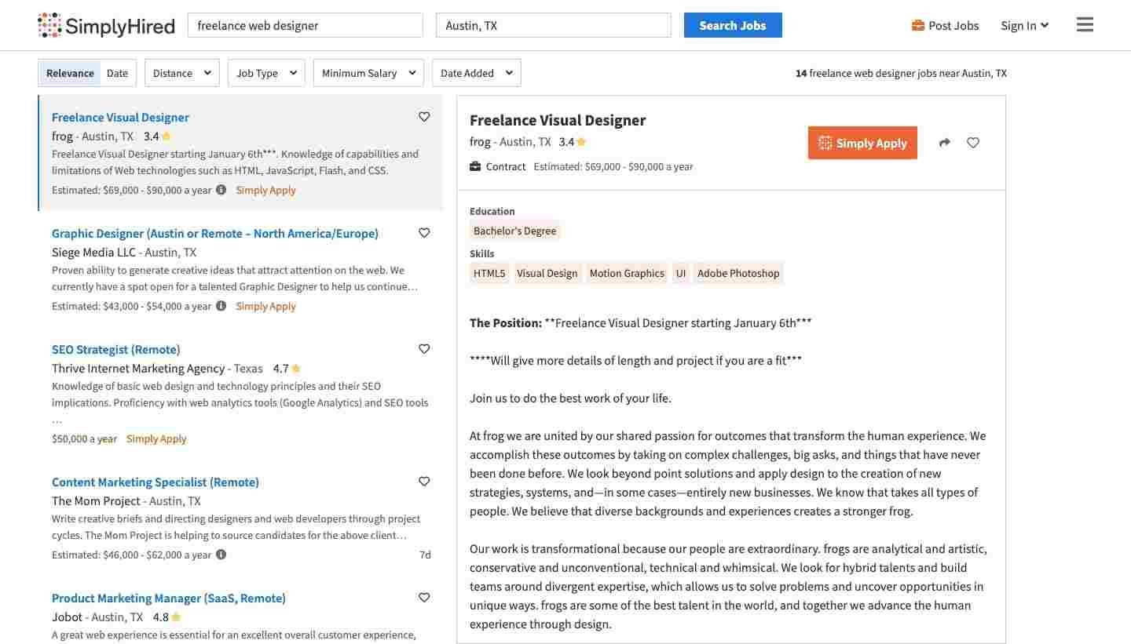Save Freelance Visual Designer job in list
Image resolution: width=1131 pixels, height=644 pixels.
[x=424, y=117]
